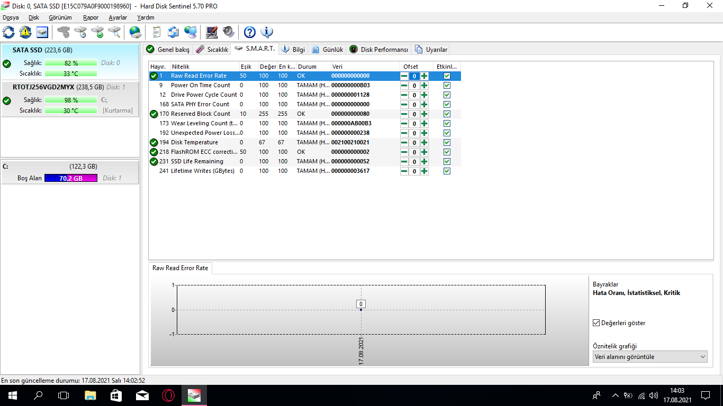Open help via the blue question mark icon
This screenshot has height=406, width=723.
[x=250, y=32]
